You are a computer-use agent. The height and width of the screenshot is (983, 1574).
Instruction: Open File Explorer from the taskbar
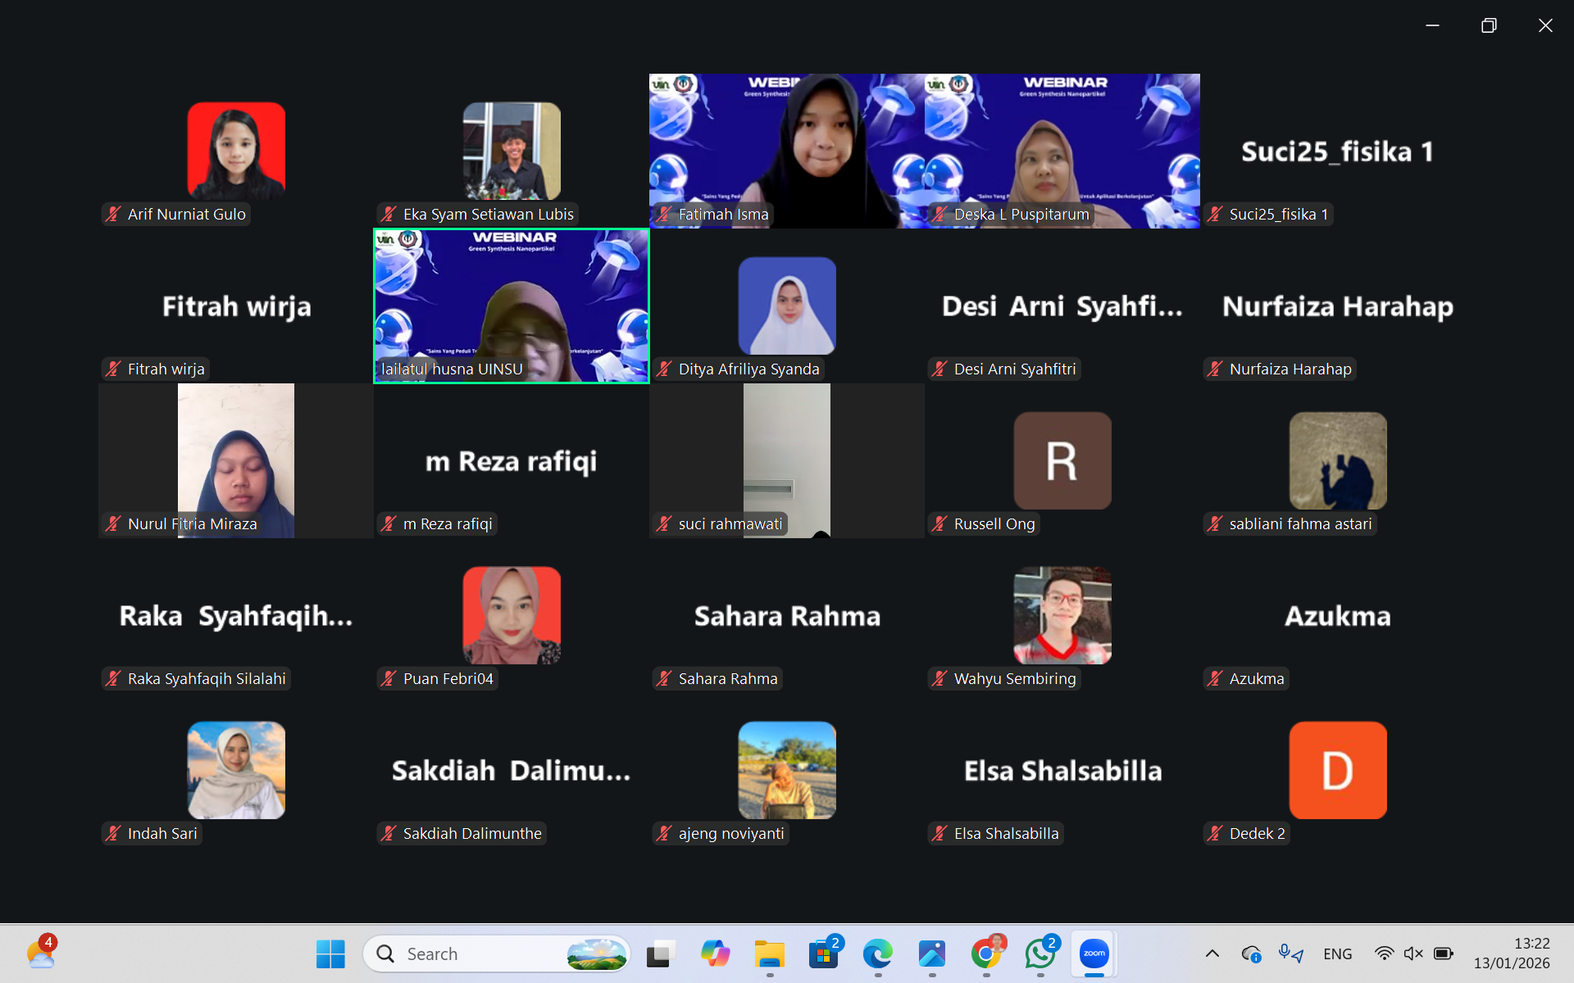coord(769,954)
